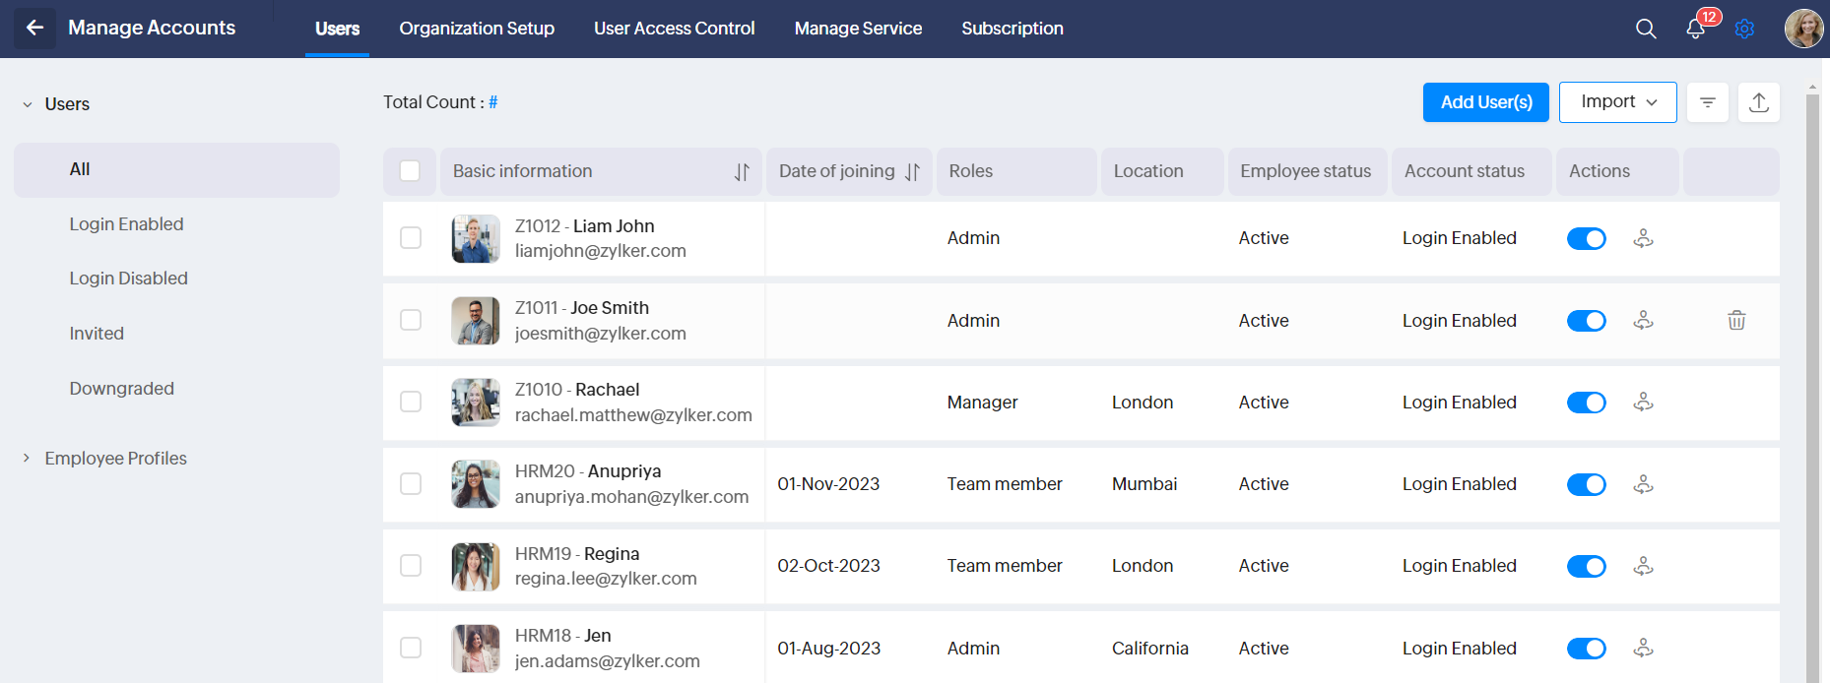Viewport: 1830px width, 683px height.
Task: Open the notifications bell icon
Action: point(1695,29)
